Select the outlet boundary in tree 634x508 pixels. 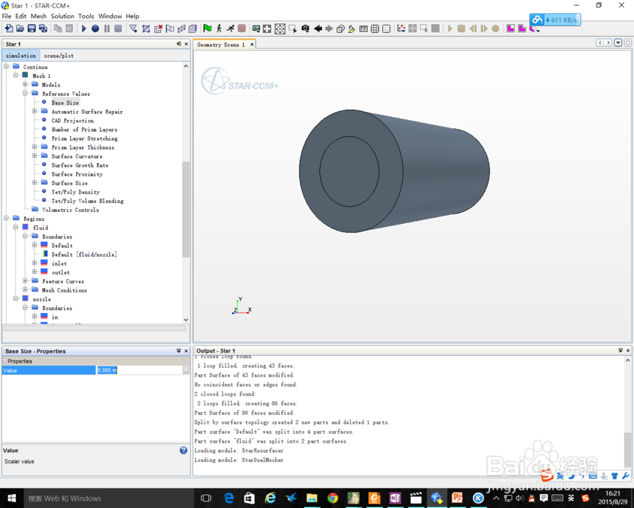[x=61, y=273]
